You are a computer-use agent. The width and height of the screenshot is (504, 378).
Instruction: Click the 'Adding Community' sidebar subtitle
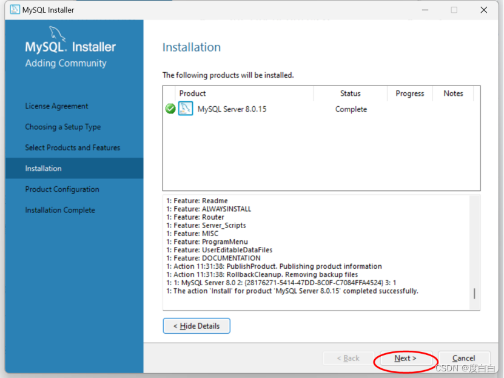click(x=66, y=63)
